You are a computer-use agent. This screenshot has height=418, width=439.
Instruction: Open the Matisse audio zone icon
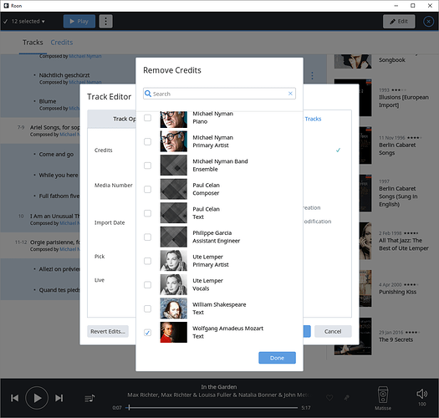(x=383, y=395)
